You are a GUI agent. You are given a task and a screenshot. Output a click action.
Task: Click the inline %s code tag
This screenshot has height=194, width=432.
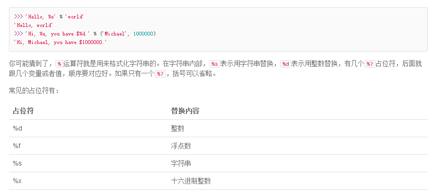coord(215,64)
